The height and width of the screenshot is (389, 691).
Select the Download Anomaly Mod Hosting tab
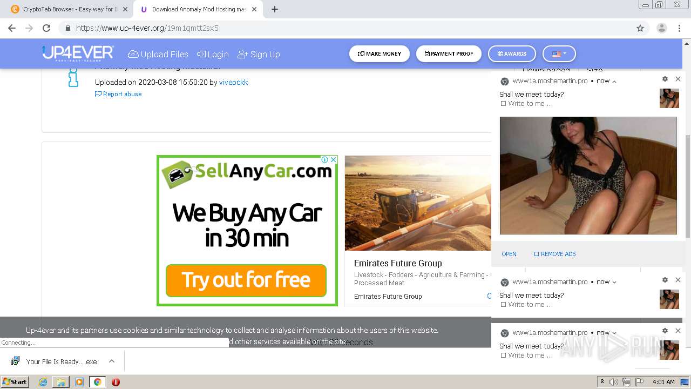click(198, 9)
